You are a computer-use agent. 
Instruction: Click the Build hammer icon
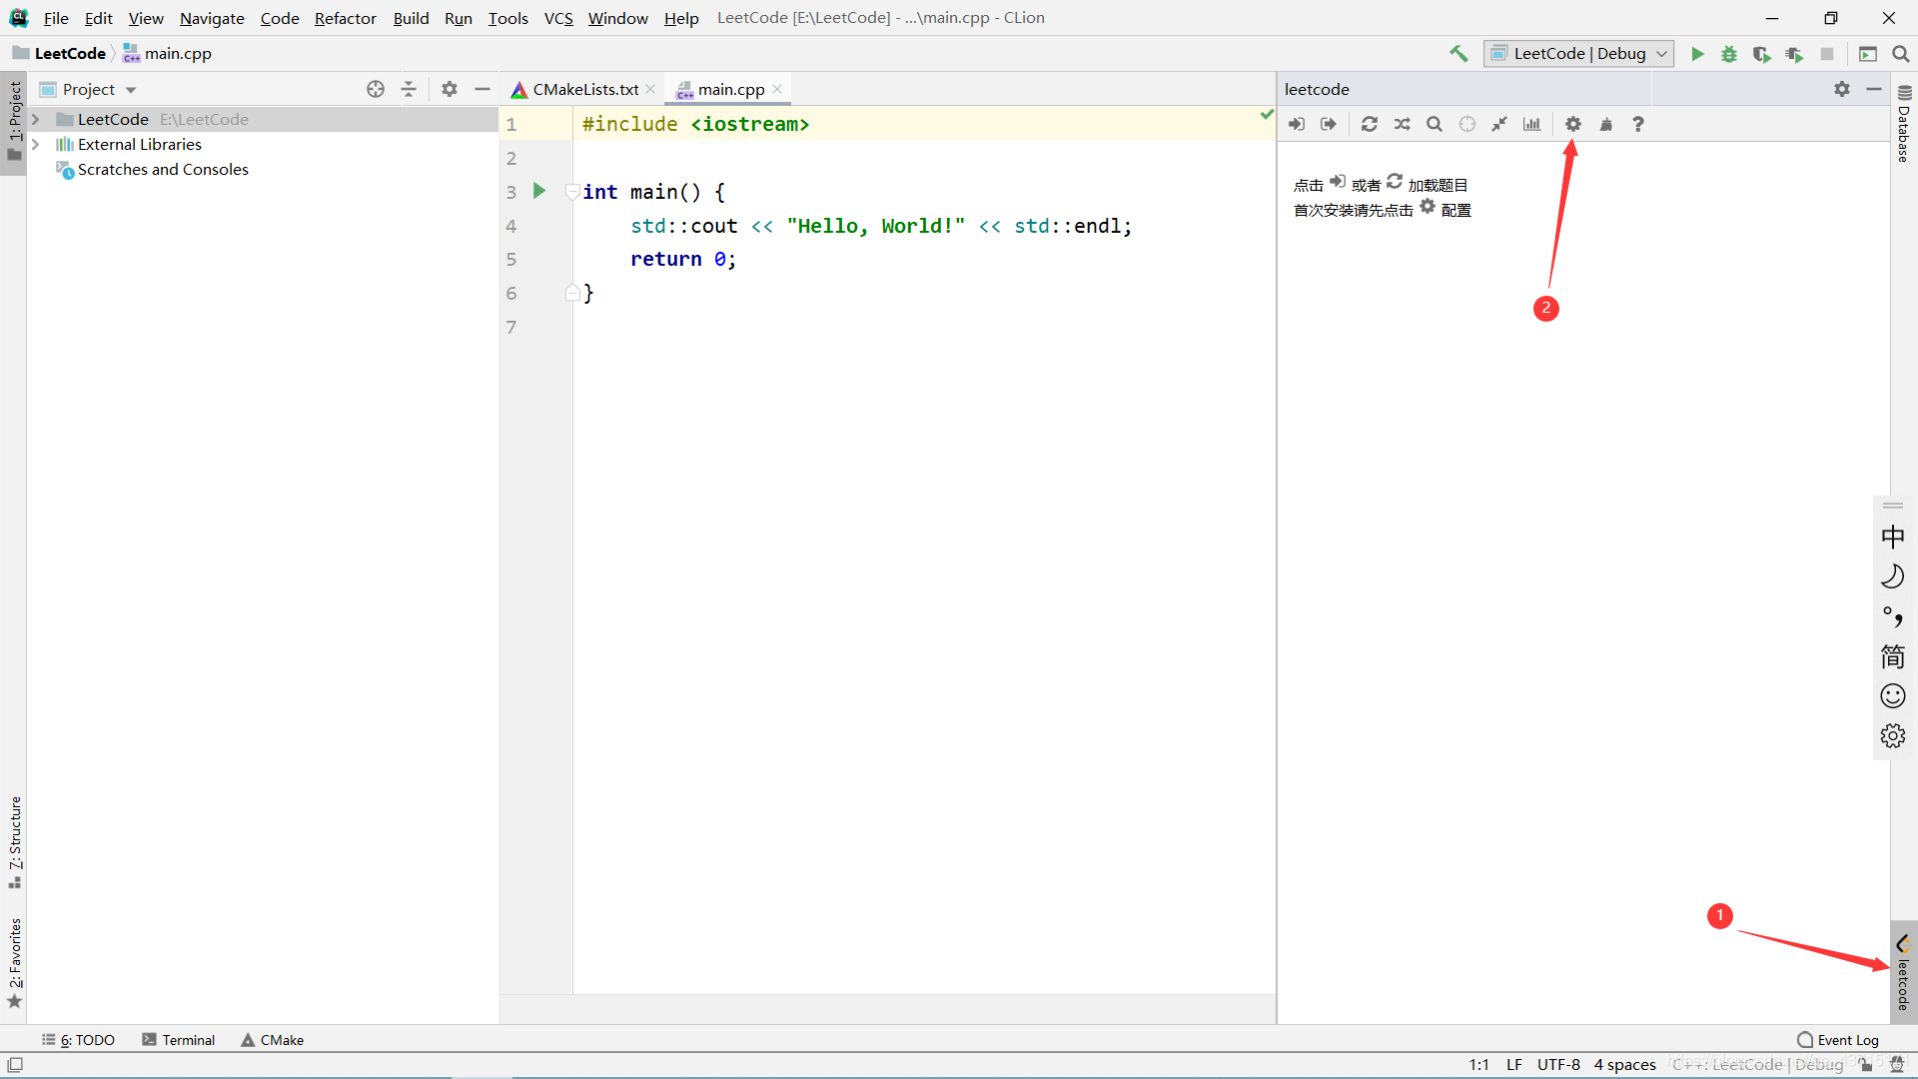pyautogui.click(x=1458, y=54)
